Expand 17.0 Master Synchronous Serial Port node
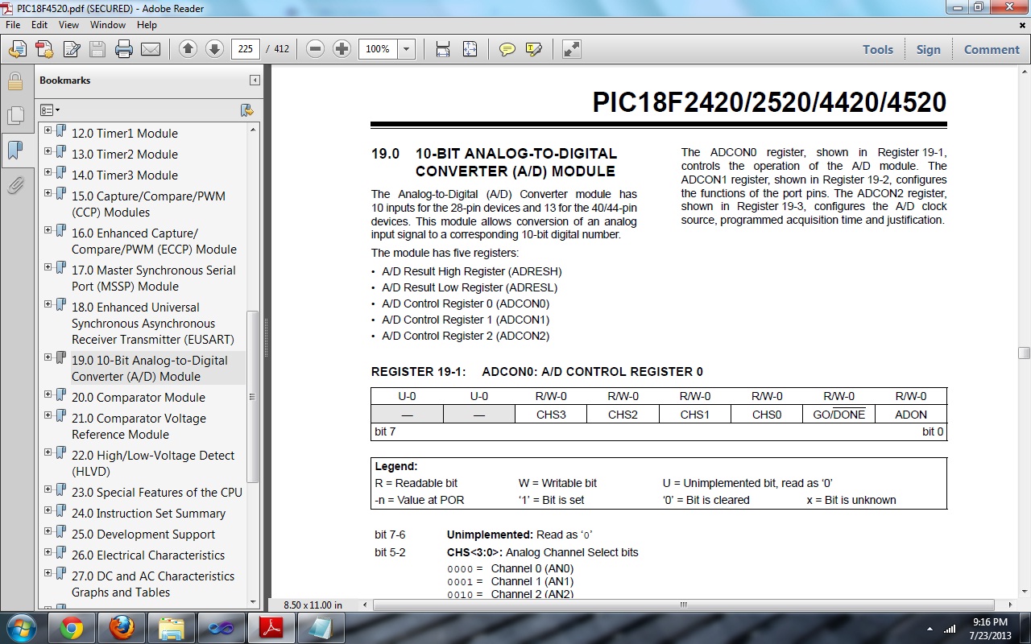 48,267
